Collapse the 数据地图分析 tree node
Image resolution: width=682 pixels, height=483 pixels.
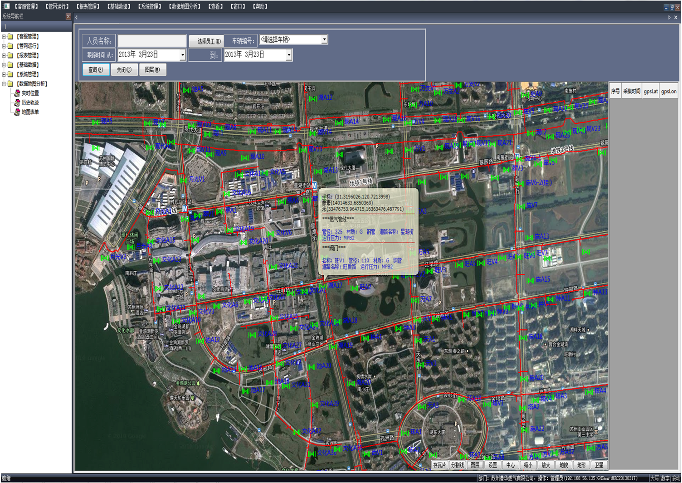[x=4, y=84]
